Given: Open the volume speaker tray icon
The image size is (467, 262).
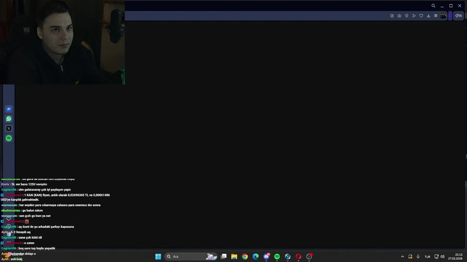Looking at the screenshot, I should pyautogui.click(x=442, y=257).
